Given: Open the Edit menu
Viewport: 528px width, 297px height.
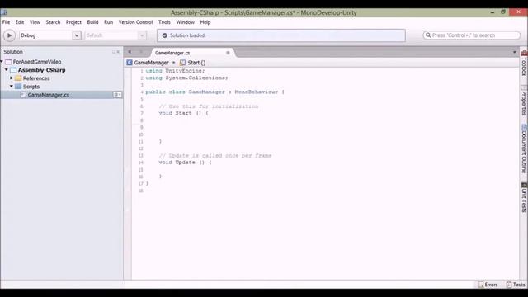Looking at the screenshot, I should [20, 22].
